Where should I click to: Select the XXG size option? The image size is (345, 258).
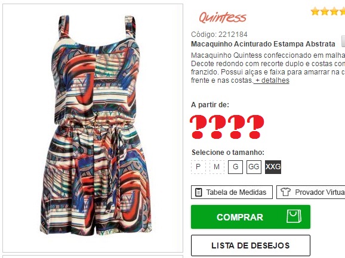(273, 167)
